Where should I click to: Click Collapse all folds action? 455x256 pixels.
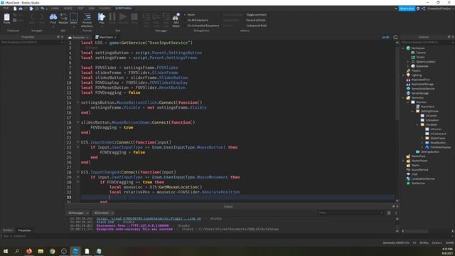[x=257, y=26]
